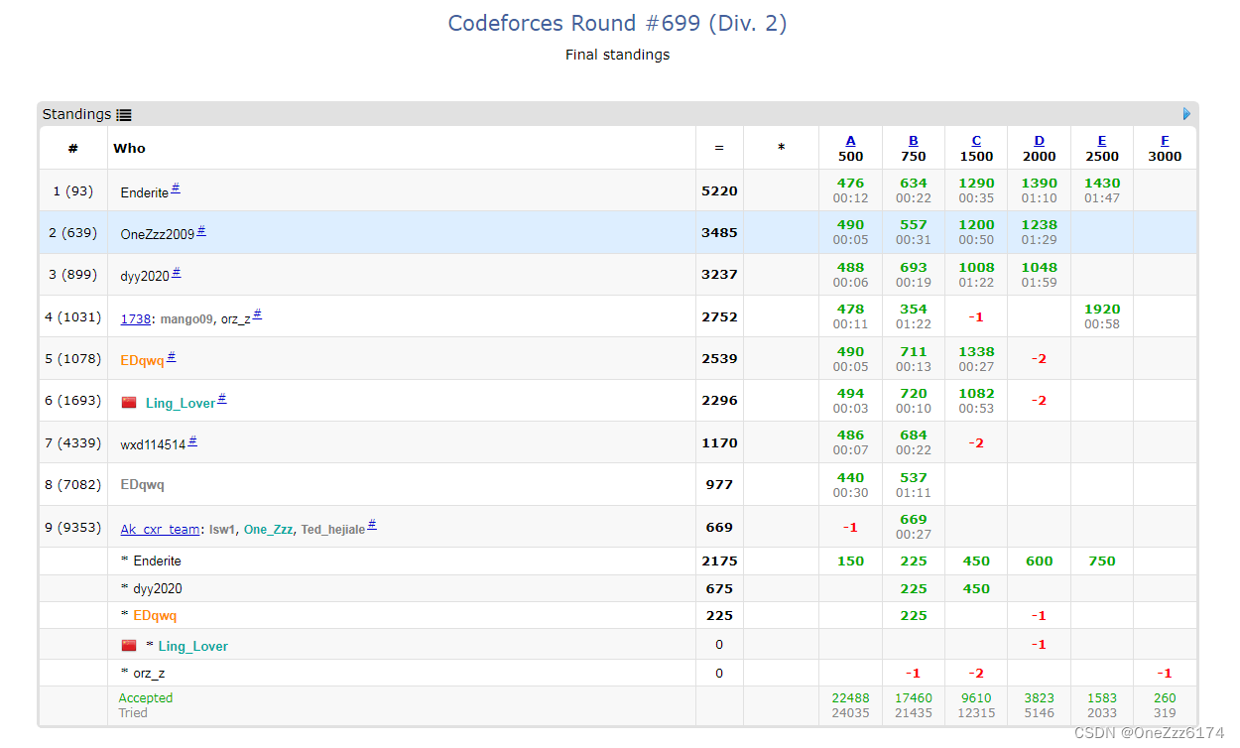Open unofficial * dyy2020 entry
The width and height of the screenshot is (1240, 748).
tap(158, 589)
